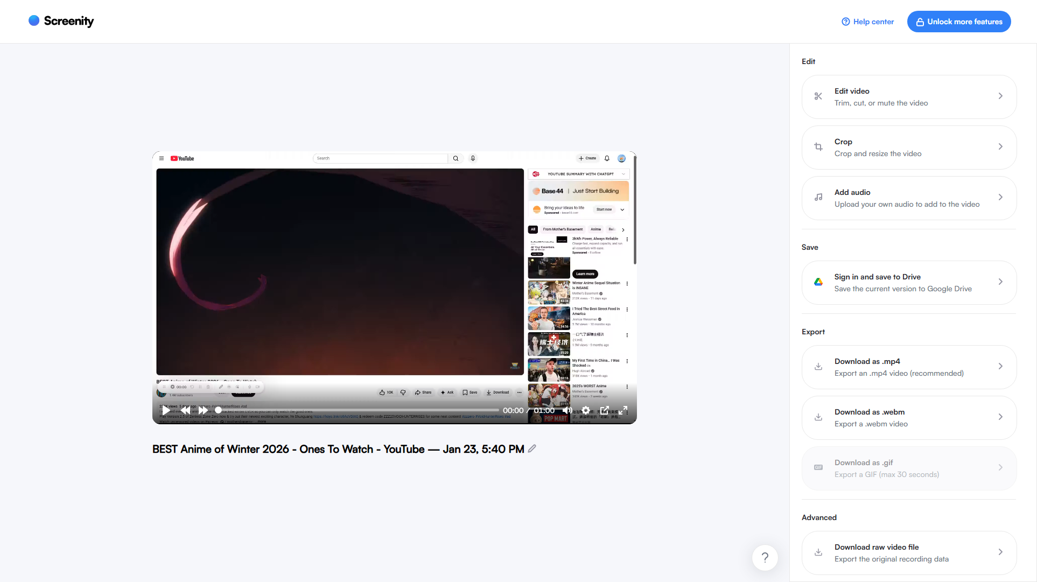
Task: Open the Help center link
Action: pos(868,22)
